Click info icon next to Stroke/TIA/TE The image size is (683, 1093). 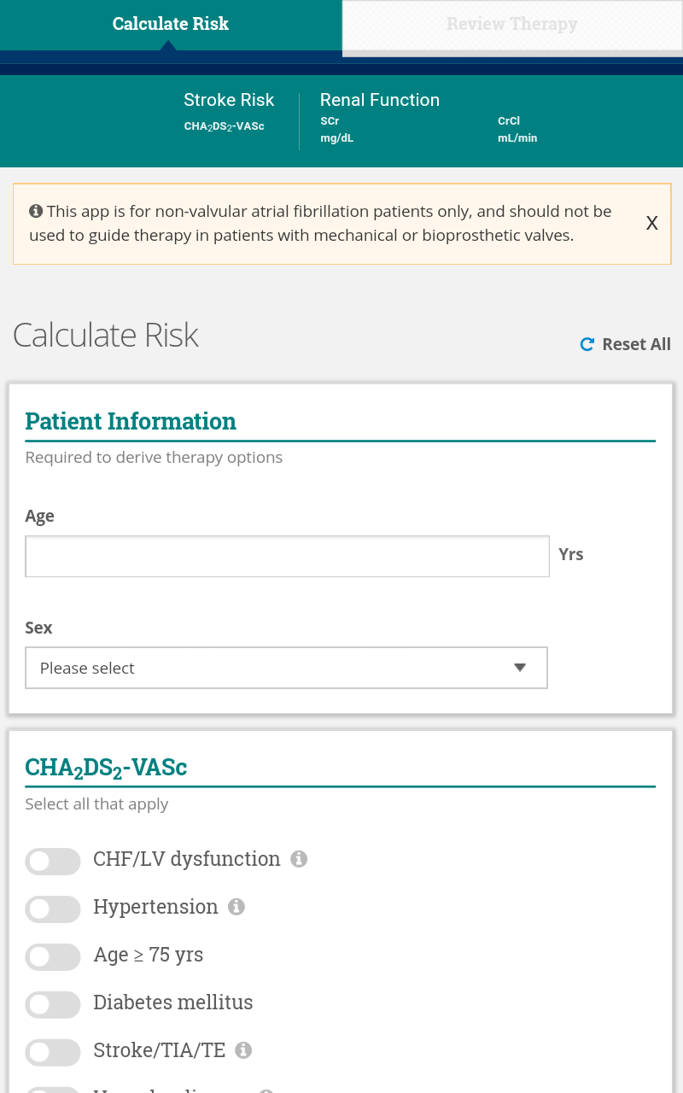click(243, 1050)
